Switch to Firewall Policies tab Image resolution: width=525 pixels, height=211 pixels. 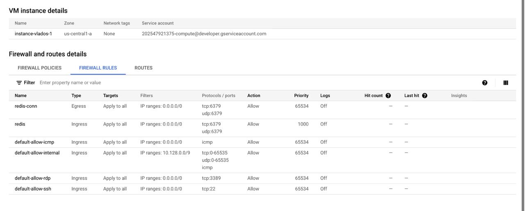(39, 68)
